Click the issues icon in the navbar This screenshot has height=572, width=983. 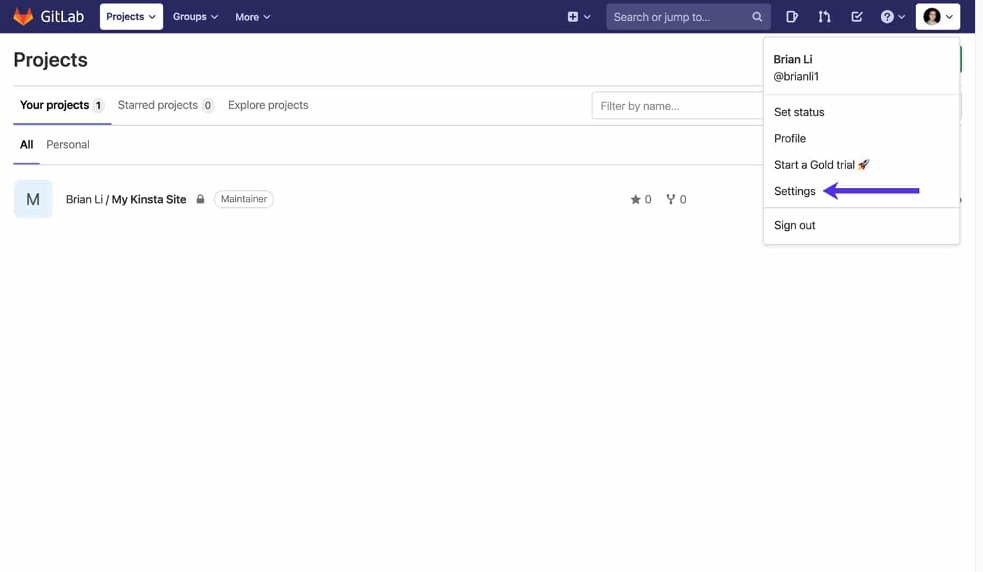(792, 16)
